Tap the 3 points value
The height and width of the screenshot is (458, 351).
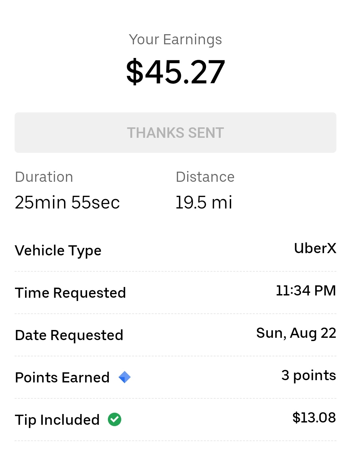tap(308, 375)
